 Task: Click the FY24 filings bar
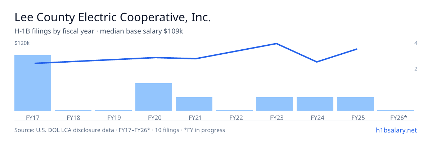(x=315, y=104)
